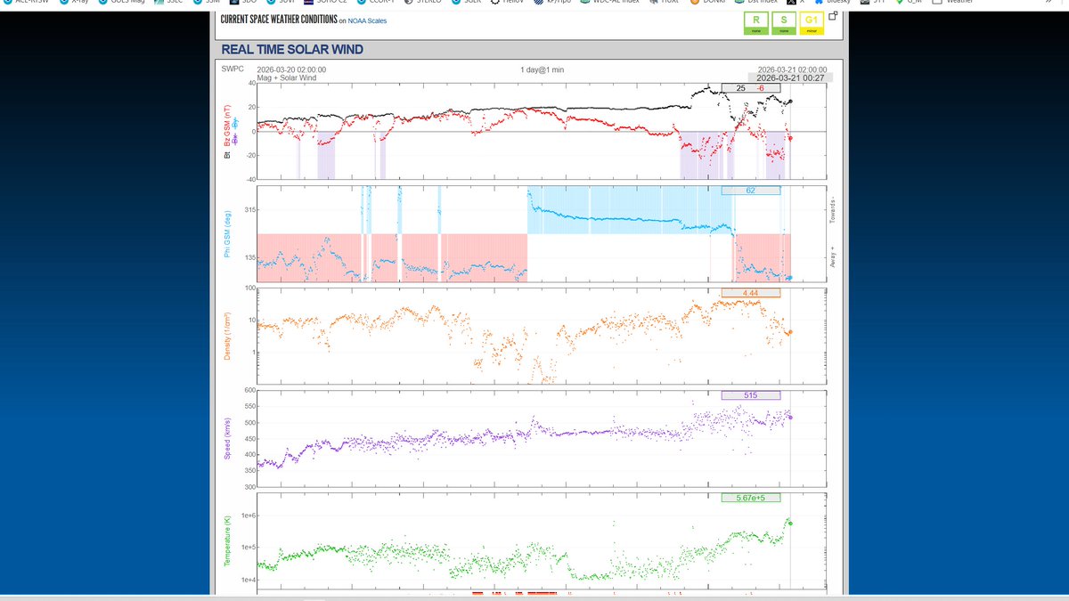
Task: Click the Speed (km/s) axis label
Action: pyautogui.click(x=227, y=438)
